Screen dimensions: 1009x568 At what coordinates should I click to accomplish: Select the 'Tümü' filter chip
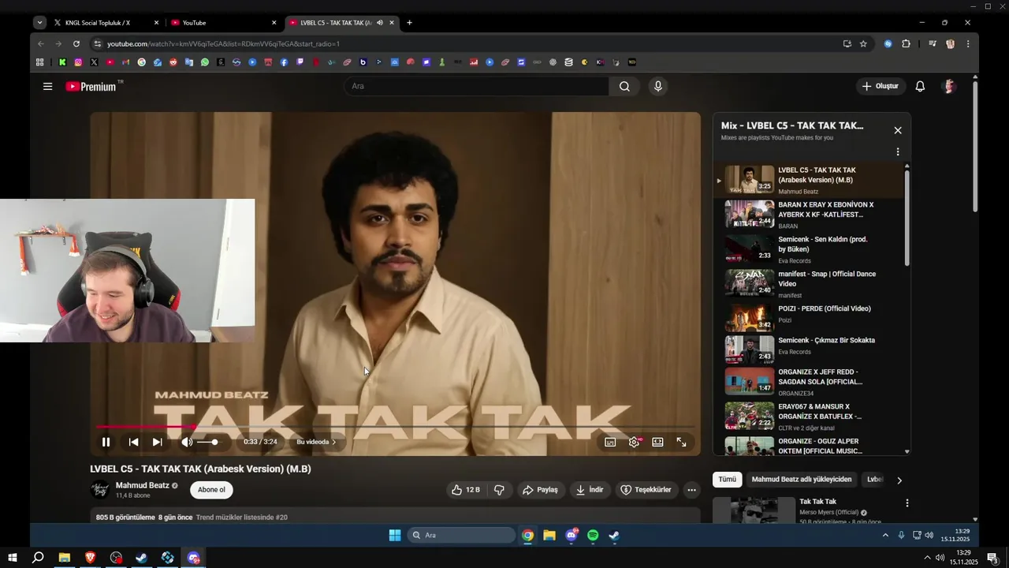point(727,479)
